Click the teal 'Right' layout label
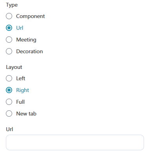The width and height of the screenshot is (146, 155). 23,90
